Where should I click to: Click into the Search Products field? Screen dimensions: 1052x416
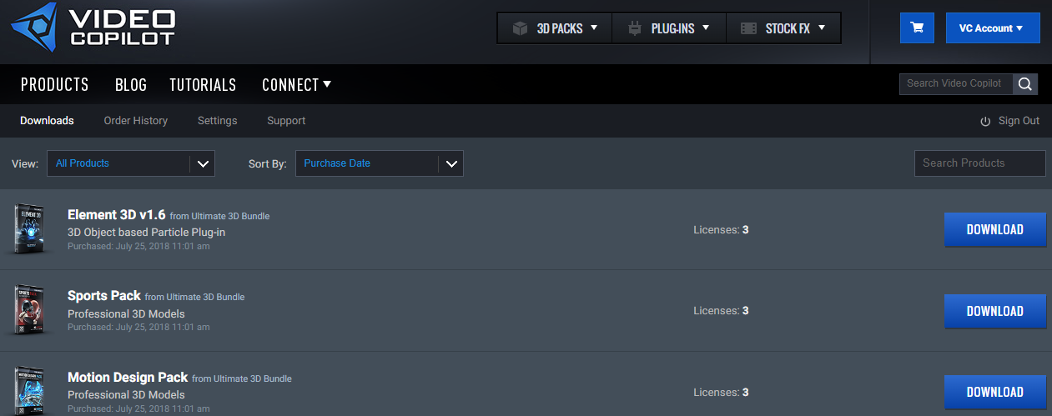980,163
